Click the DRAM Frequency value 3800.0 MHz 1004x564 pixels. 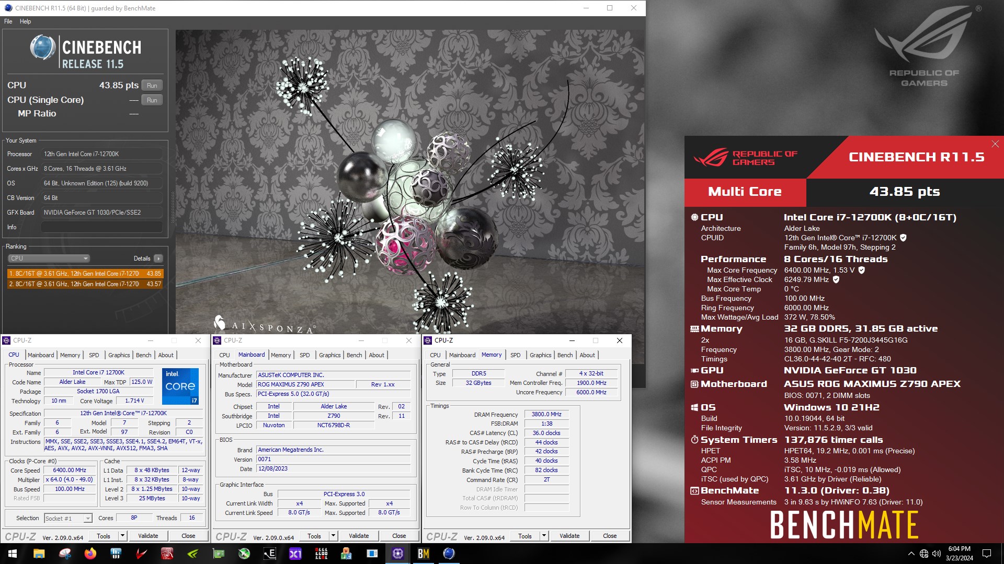pyautogui.click(x=546, y=414)
